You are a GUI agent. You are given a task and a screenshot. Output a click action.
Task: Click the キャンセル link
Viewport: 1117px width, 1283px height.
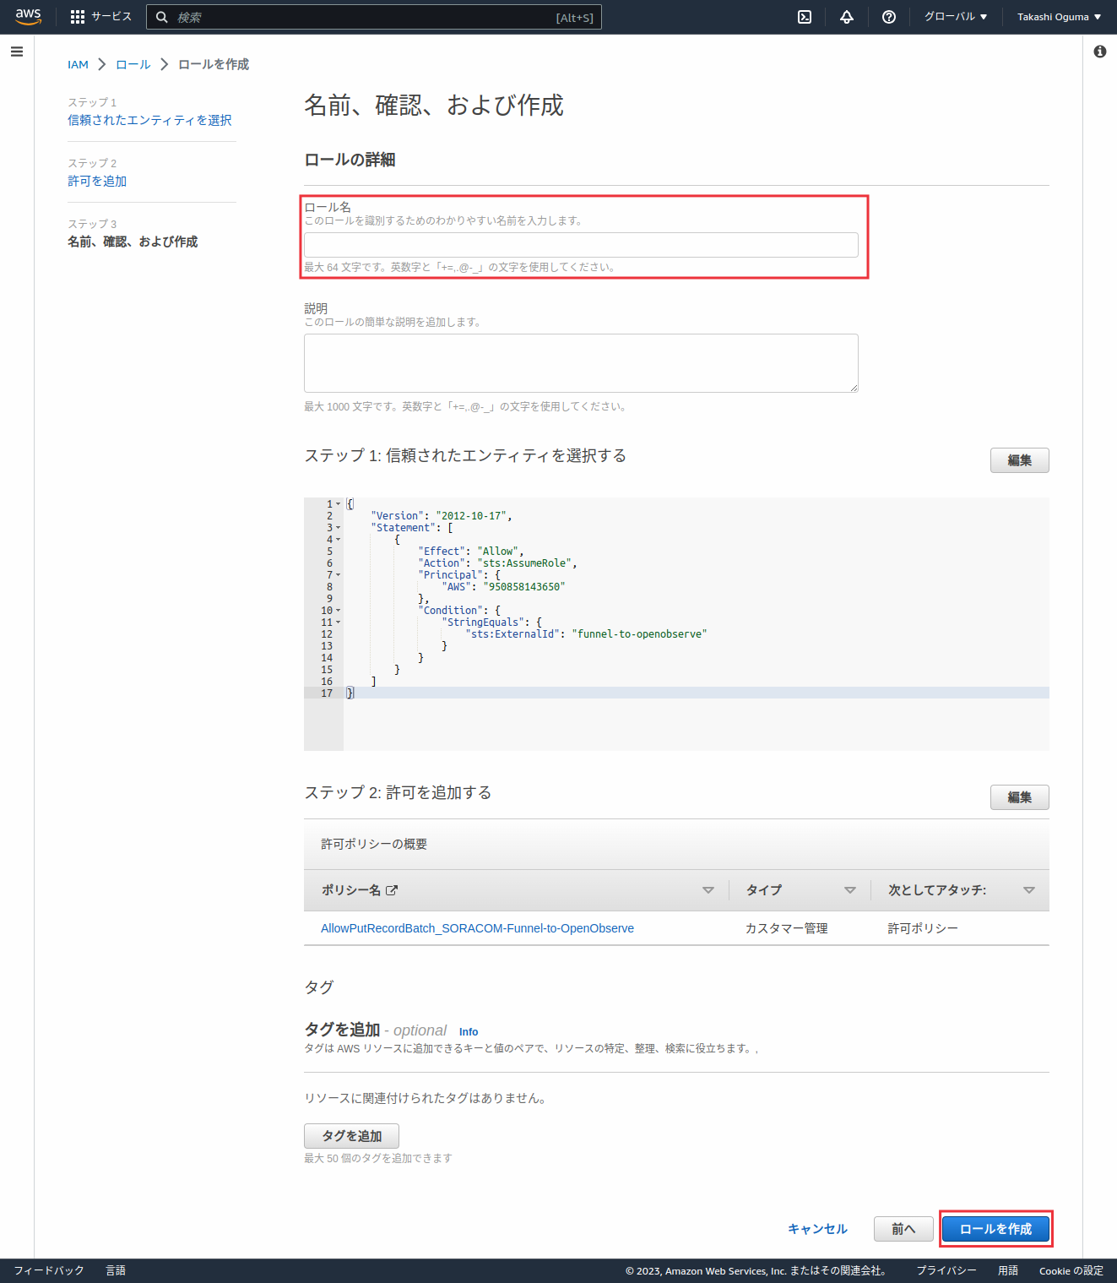point(817,1229)
